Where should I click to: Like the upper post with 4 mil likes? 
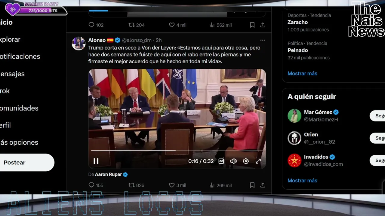point(177,25)
